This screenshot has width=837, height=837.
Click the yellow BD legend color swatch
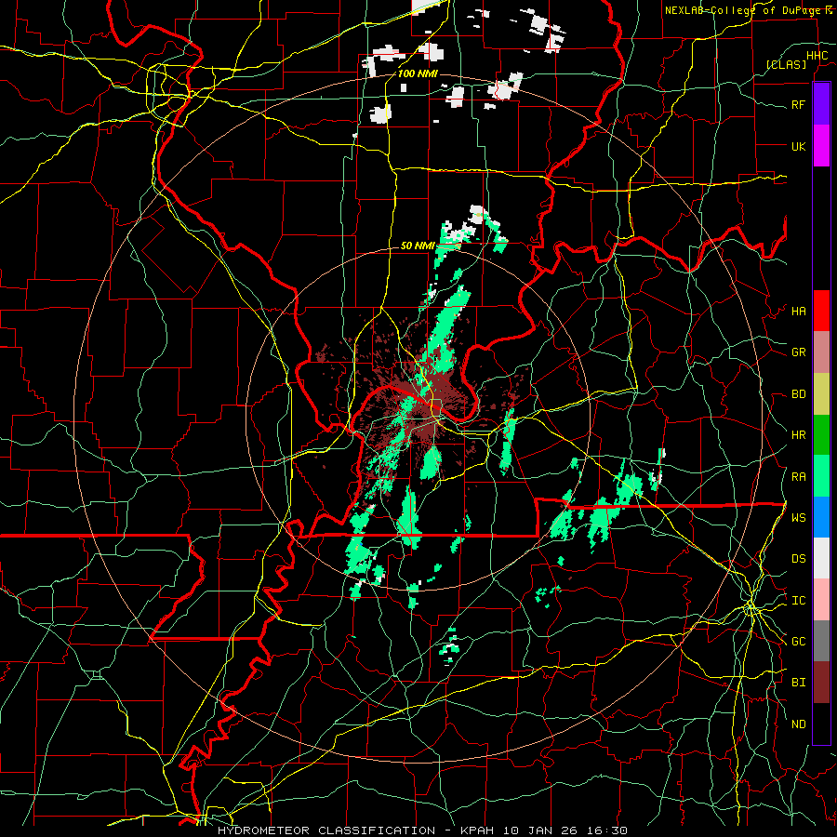click(x=821, y=394)
